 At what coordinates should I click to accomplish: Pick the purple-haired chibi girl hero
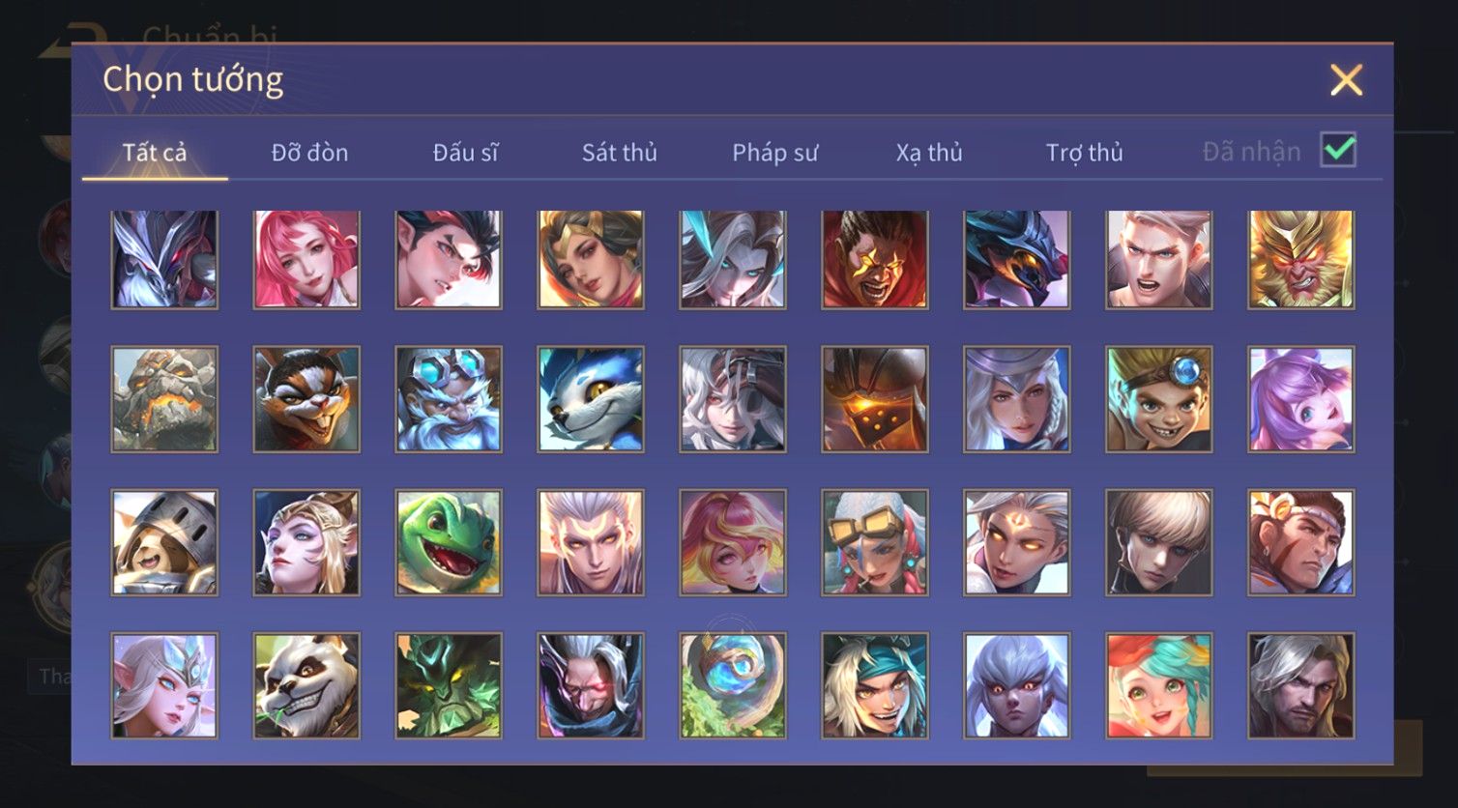click(x=1301, y=399)
